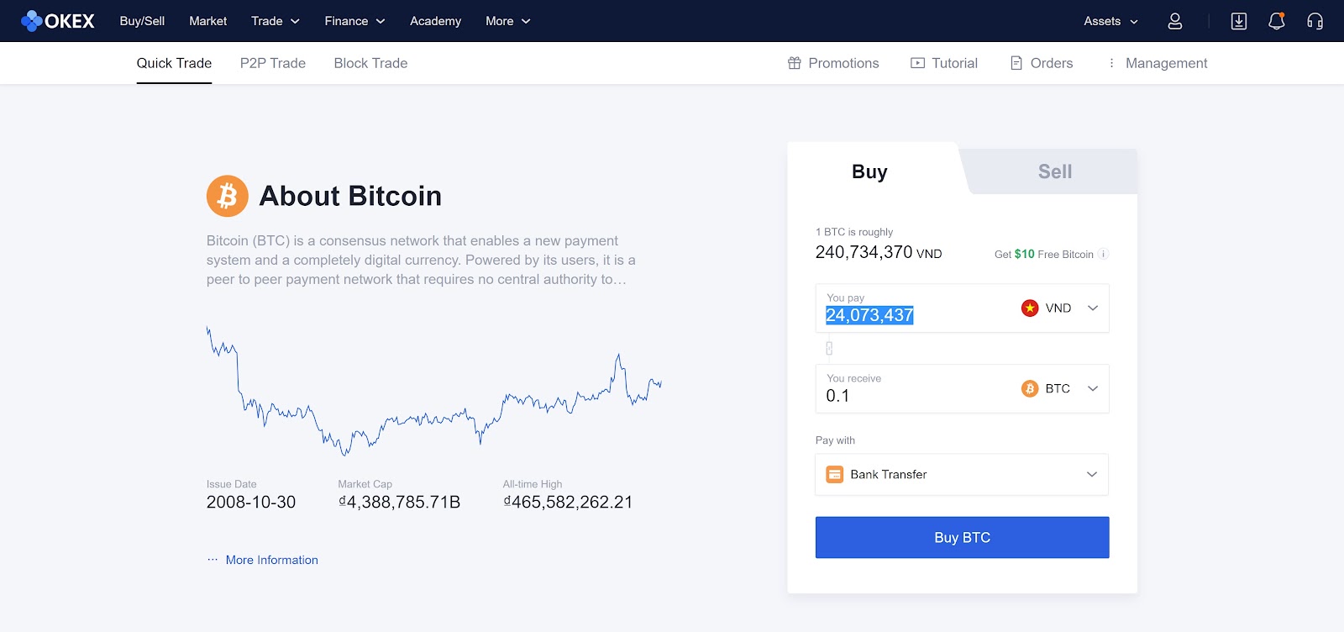Open the notifications bell
Viewport: 1344px width, 632px height.
(1277, 21)
